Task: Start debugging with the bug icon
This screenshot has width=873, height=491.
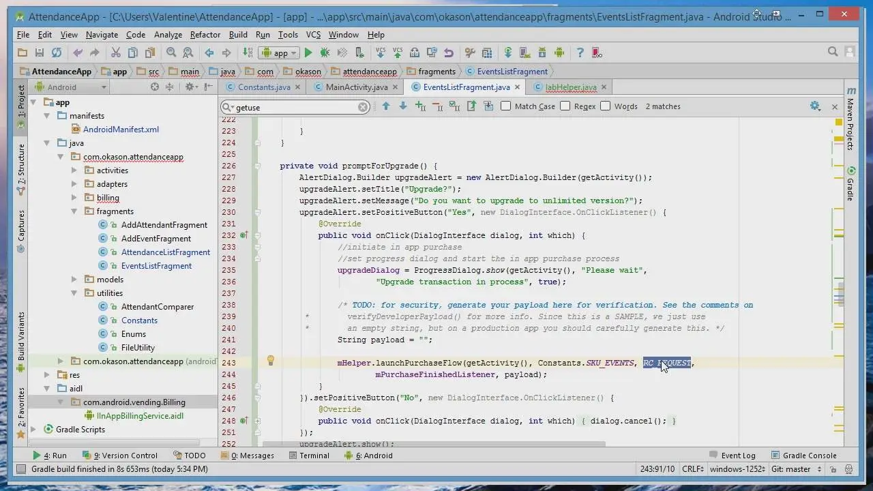Action: [325, 53]
